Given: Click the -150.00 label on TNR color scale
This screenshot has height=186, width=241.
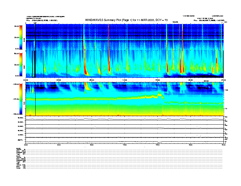Looking at the screenshot, I should (16, 114).
